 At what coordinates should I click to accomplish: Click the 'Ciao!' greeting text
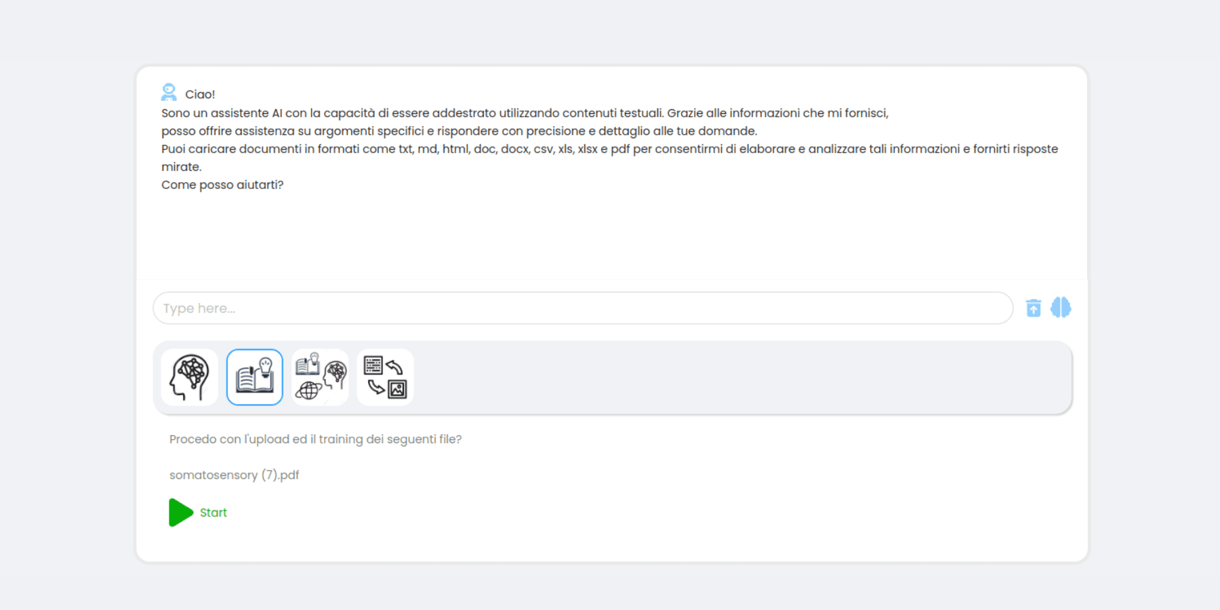[200, 94]
